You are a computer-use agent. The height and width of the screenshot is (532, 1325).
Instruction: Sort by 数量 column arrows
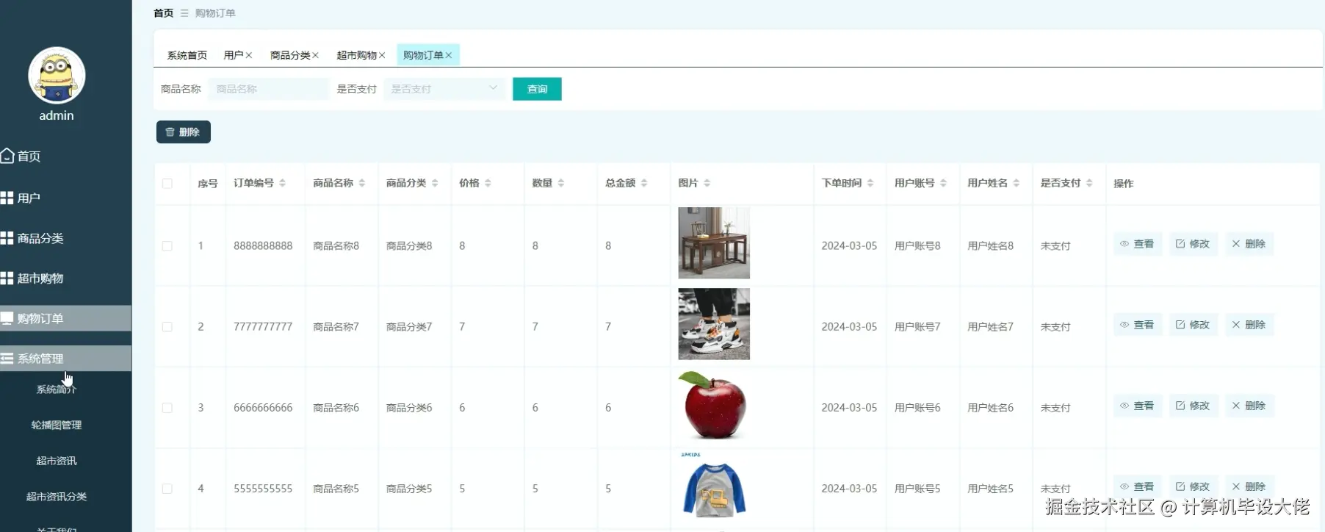click(x=560, y=183)
